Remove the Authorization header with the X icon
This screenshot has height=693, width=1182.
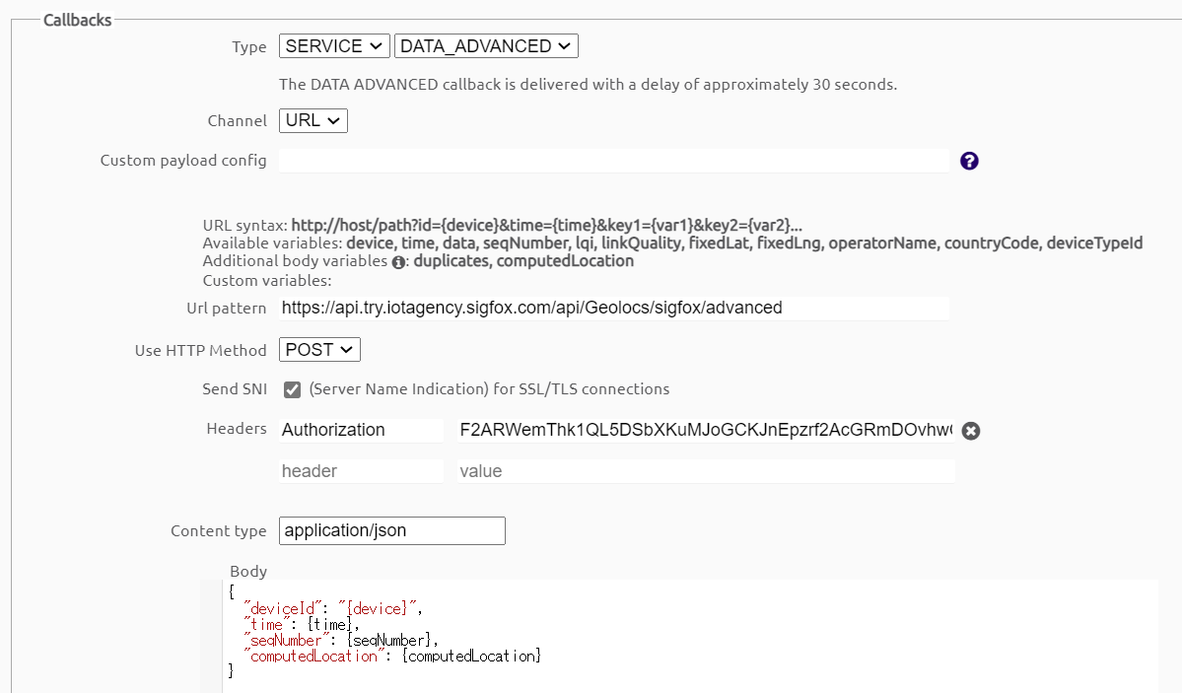tap(971, 431)
